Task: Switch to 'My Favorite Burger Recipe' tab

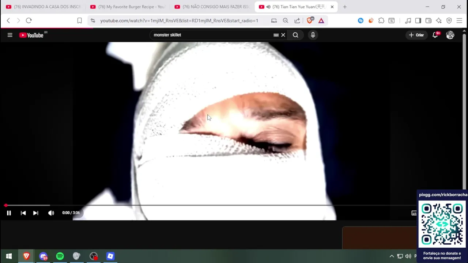Action: click(128, 7)
